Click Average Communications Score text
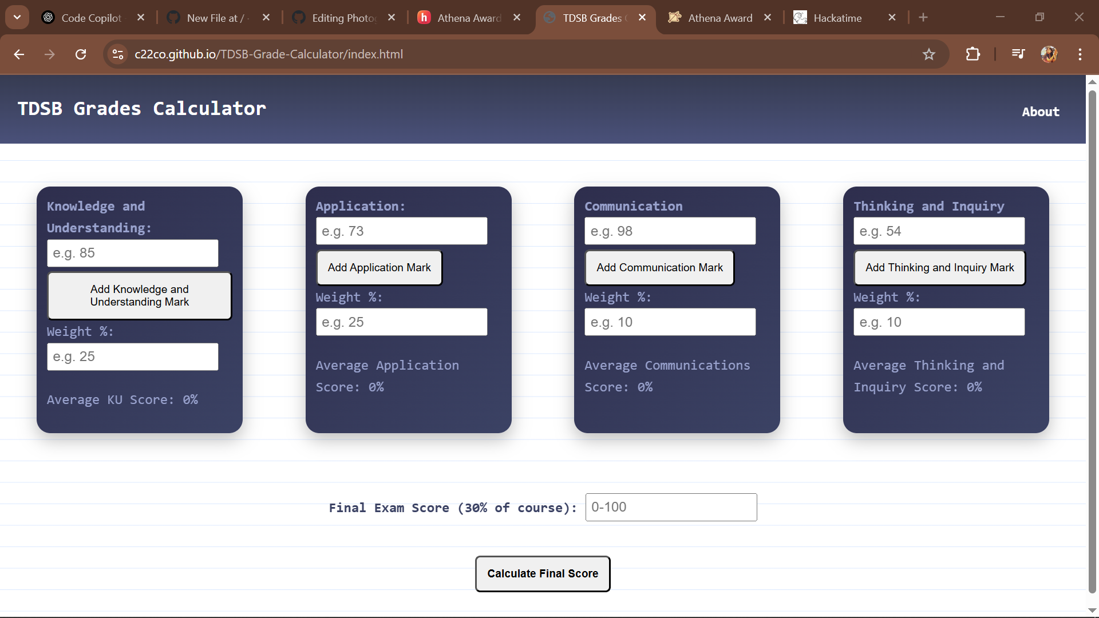This screenshot has width=1099, height=618. pyautogui.click(x=667, y=377)
